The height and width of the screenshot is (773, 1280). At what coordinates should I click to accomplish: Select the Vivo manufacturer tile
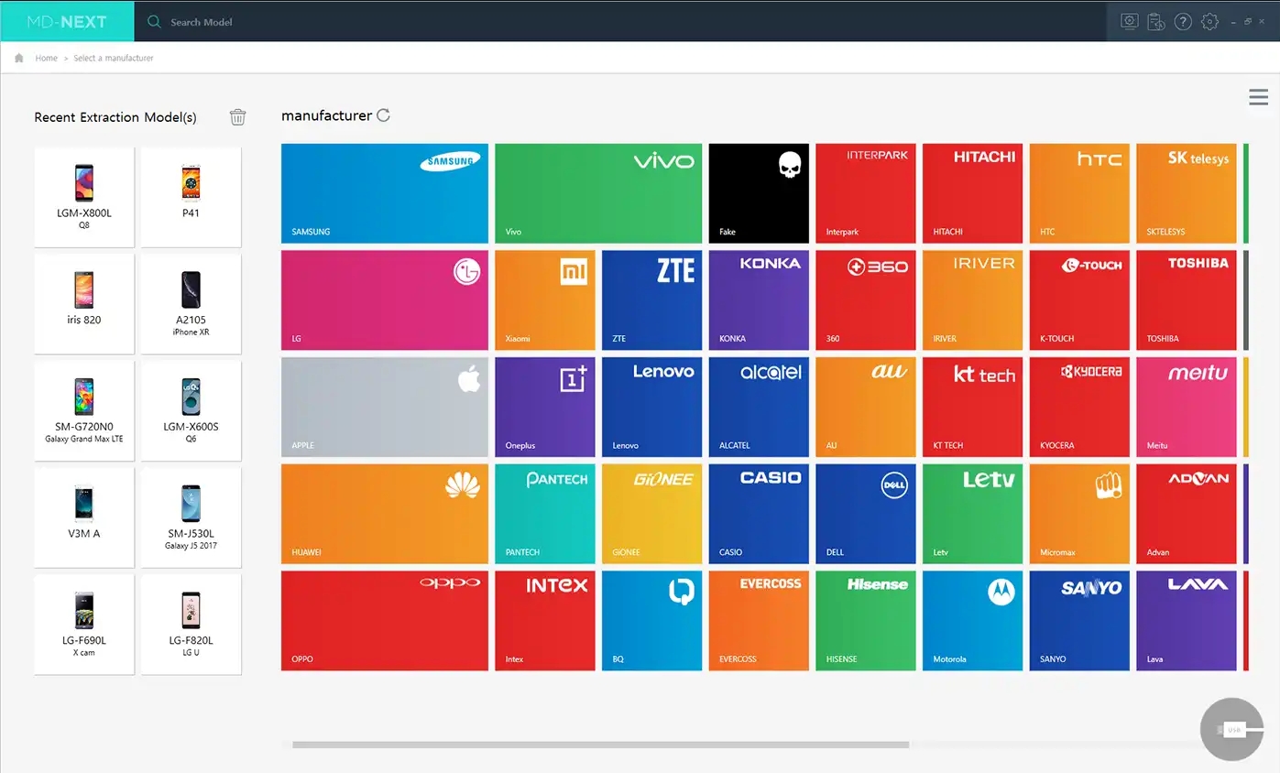598,193
